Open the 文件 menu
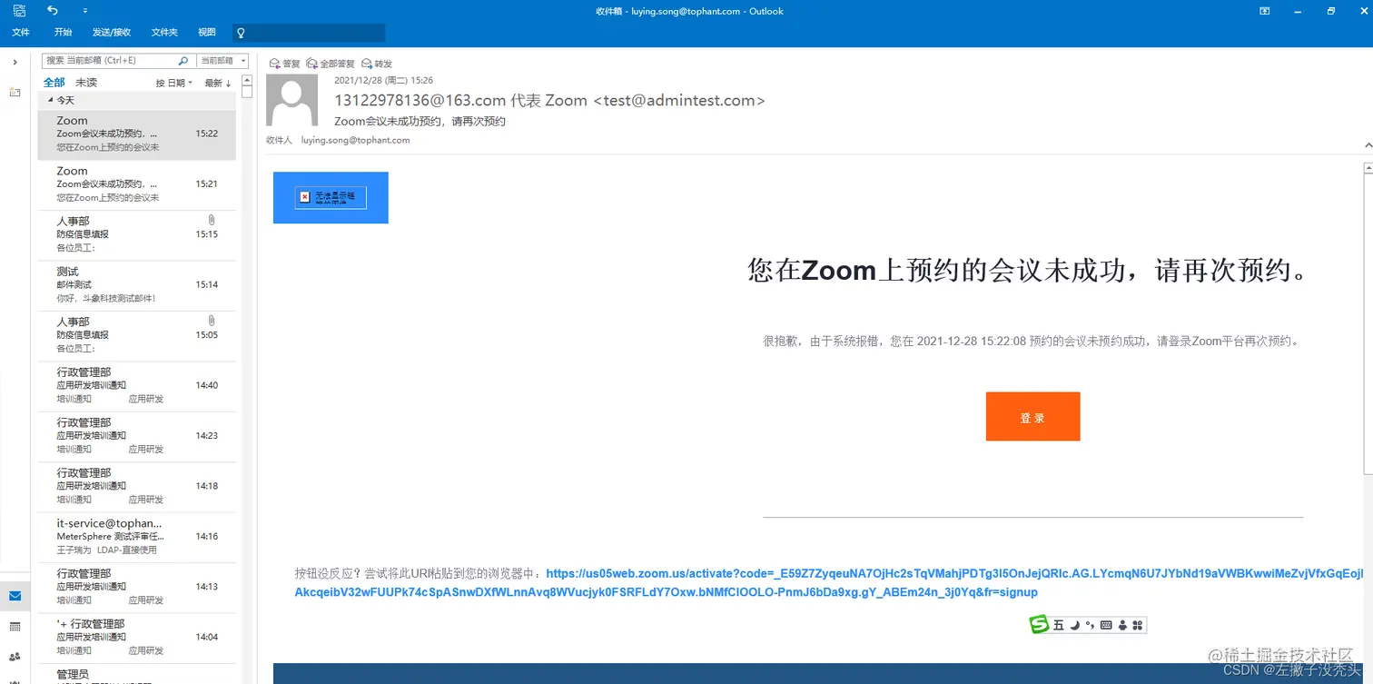 tap(21, 32)
